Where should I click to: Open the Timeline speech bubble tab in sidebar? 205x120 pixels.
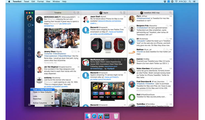pos(29,25)
